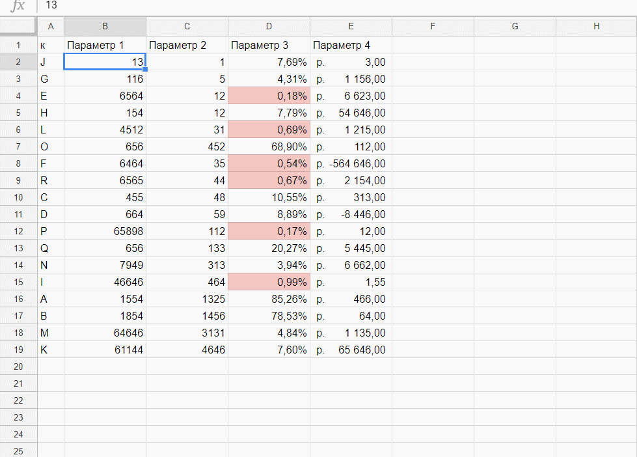Screen dimensions: 637x457
Task: Click cell containing -564 646,00
Action: (x=351, y=163)
